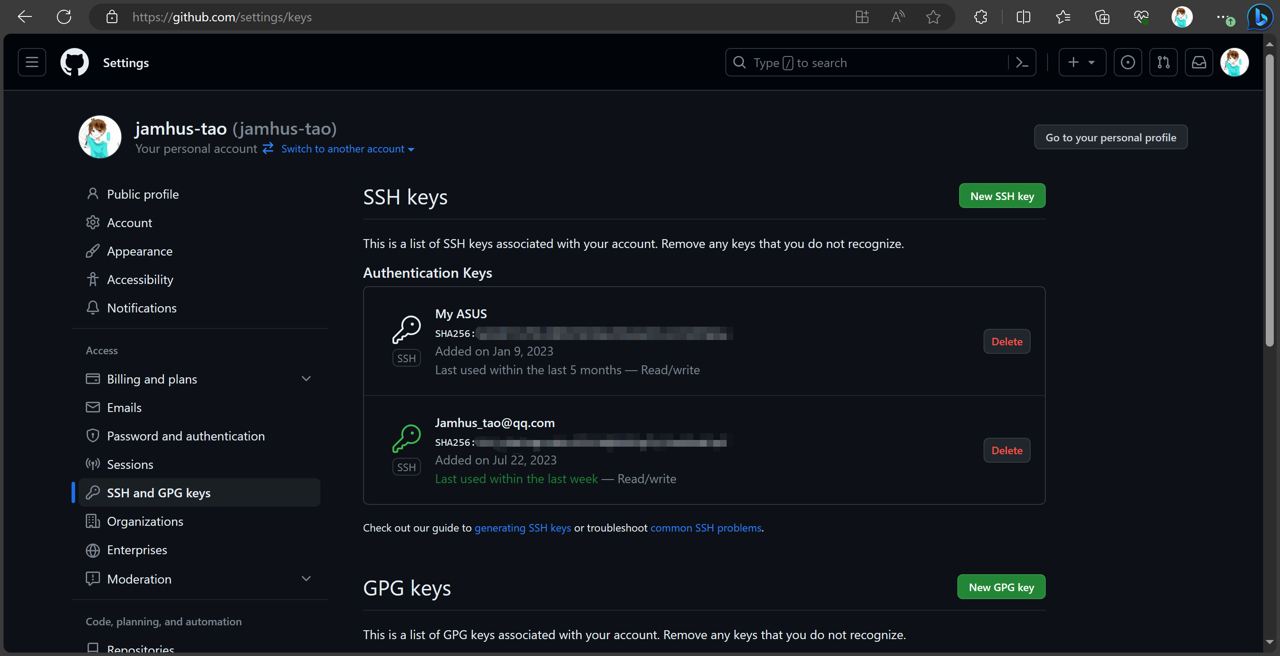1280x656 pixels.
Task: Open Public profile settings
Action: point(199,194)
